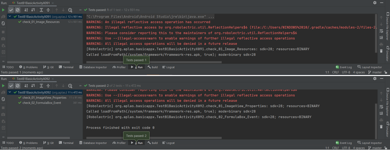Screen dimensions: 390x150
Task: Sort tests alphabetically in the TestB1BasicActivityX092 panel
Action: 26,86
